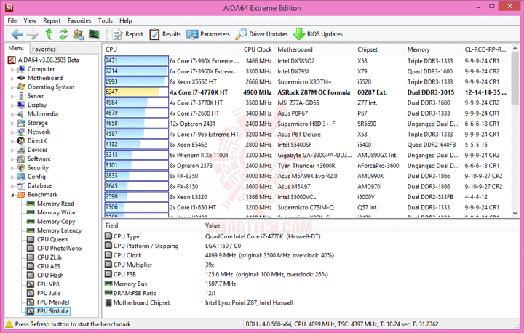The image size is (524, 333).
Task: Select the 6247 score bar for i7-4770K
Action: pos(136,92)
